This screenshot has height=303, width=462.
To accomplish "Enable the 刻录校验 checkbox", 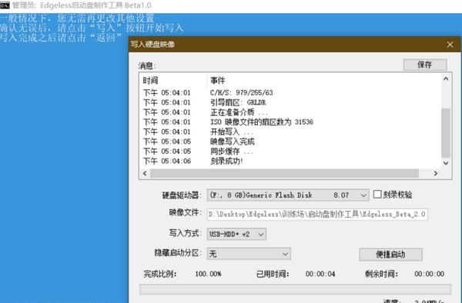I will point(377,195).
